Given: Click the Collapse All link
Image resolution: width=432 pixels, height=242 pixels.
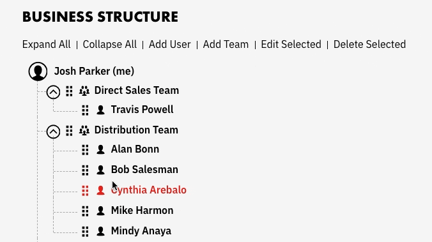Looking at the screenshot, I should click(110, 44).
